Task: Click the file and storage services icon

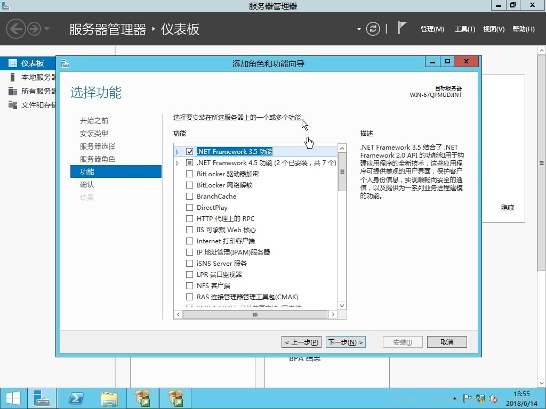Action: coord(13,105)
